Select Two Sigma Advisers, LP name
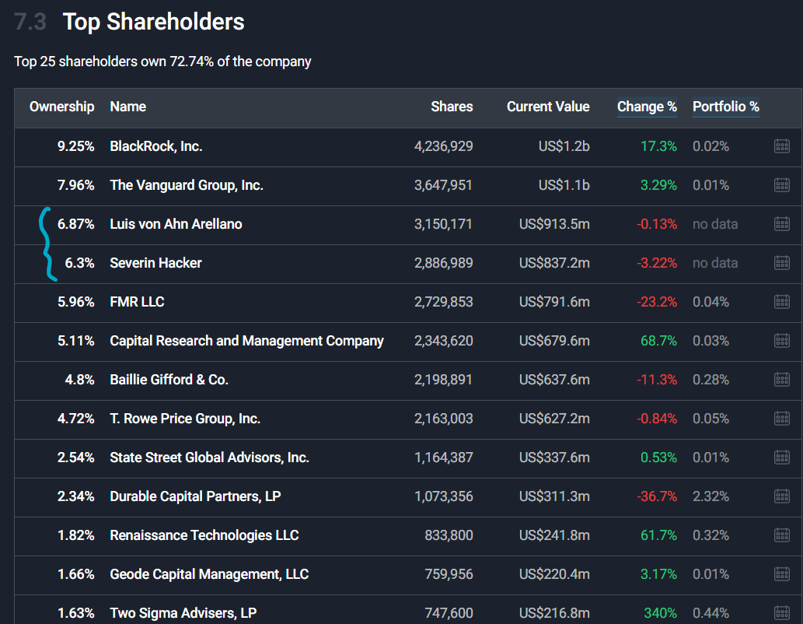The height and width of the screenshot is (624, 803). [183, 613]
